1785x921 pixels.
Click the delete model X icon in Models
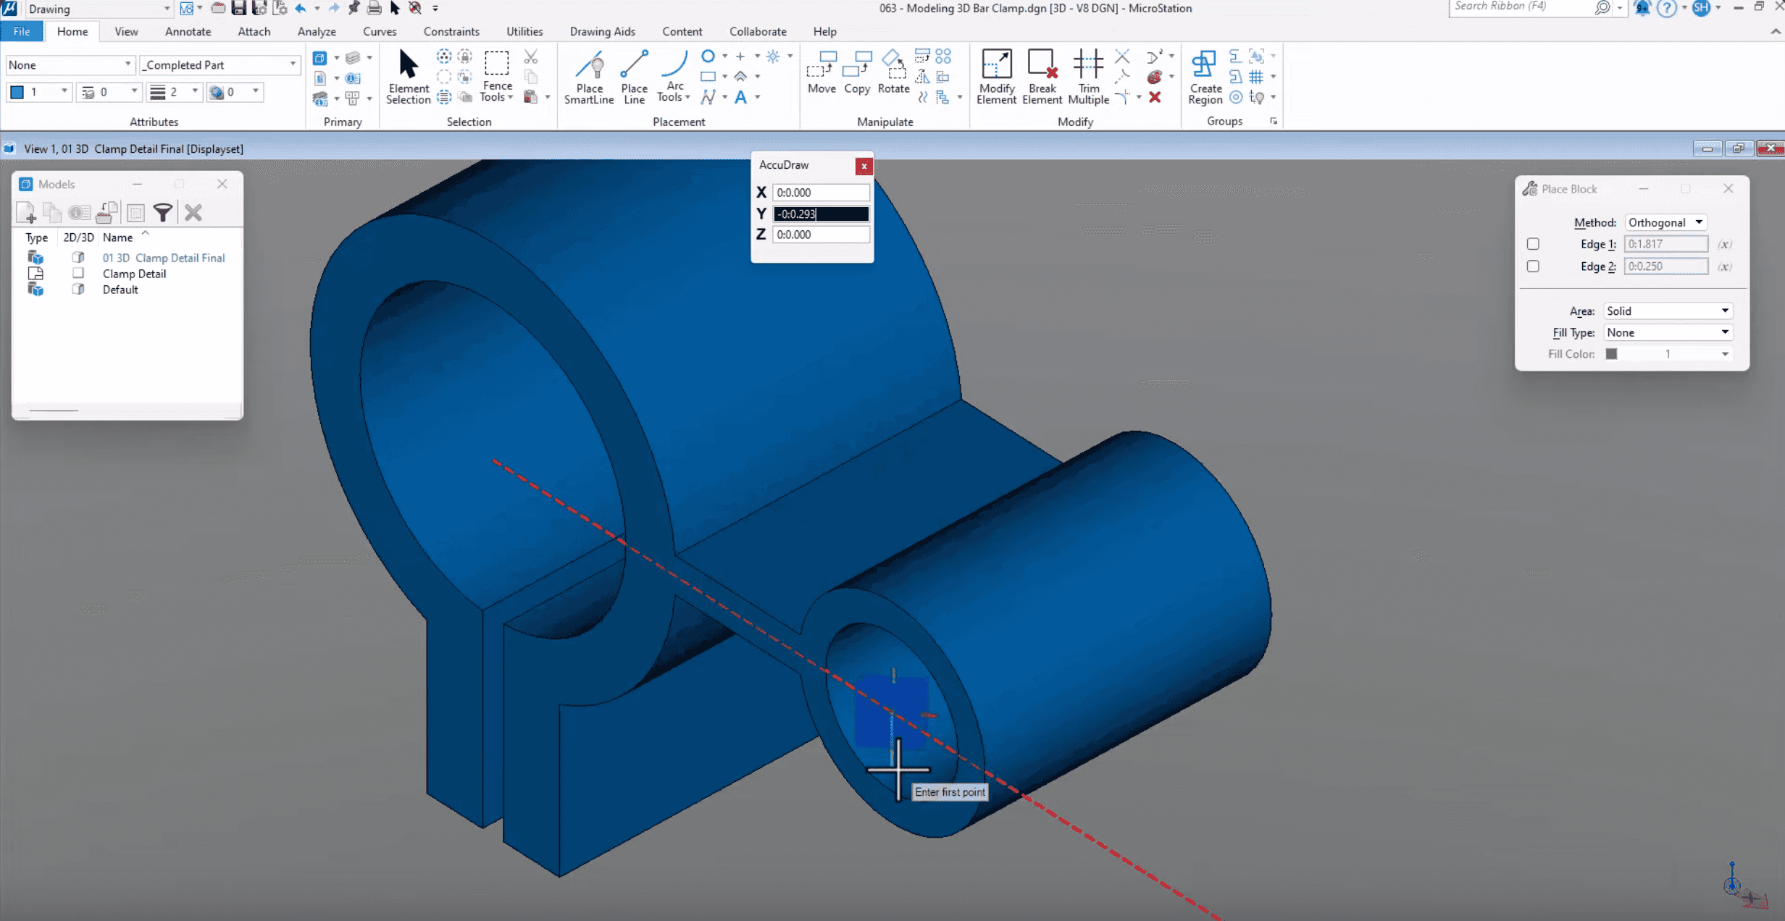pos(193,212)
